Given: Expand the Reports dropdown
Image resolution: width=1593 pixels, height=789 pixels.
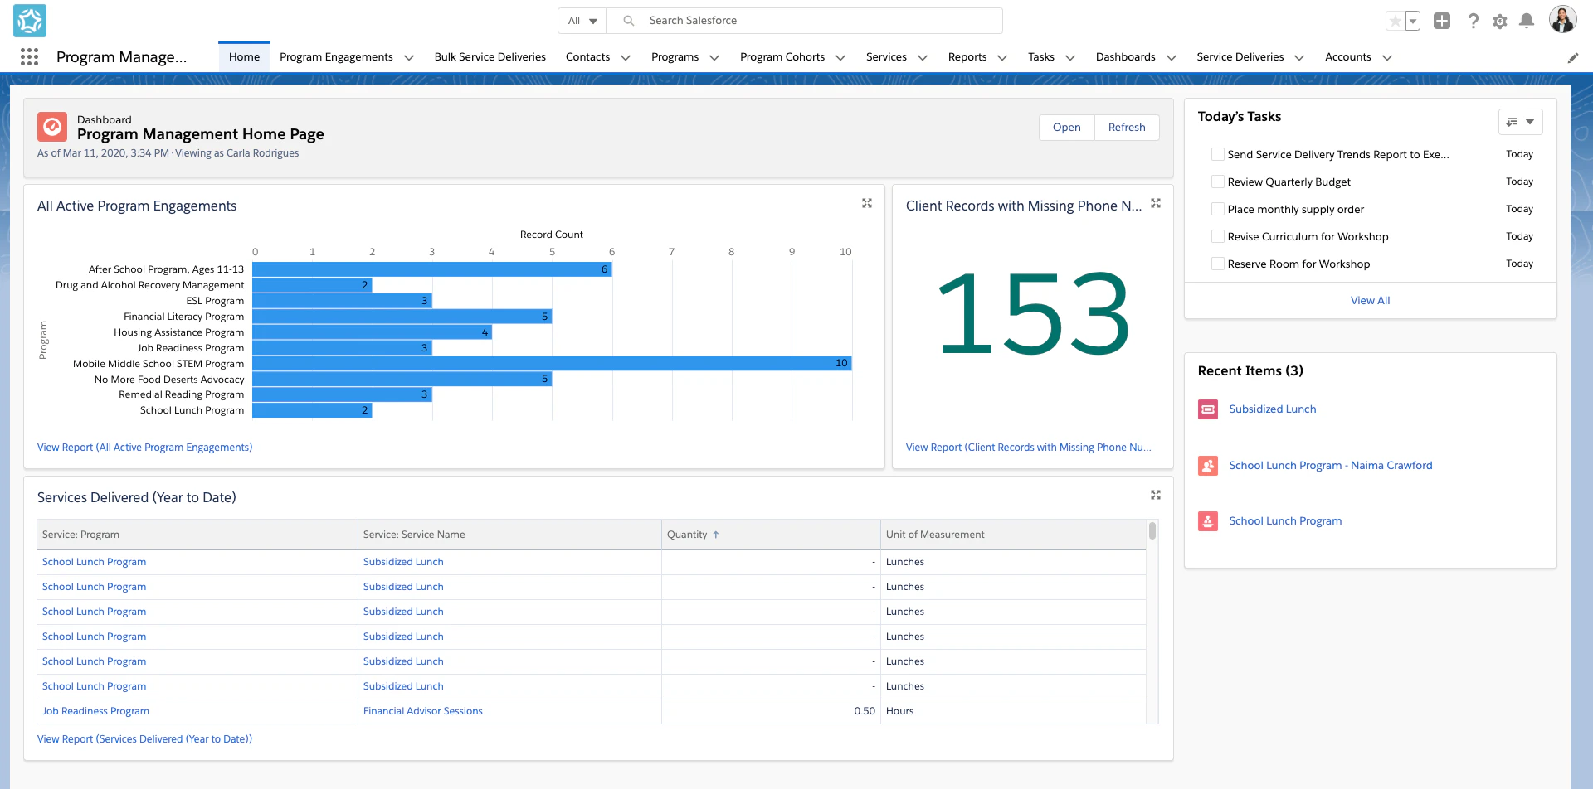Looking at the screenshot, I should pos(1002,57).
